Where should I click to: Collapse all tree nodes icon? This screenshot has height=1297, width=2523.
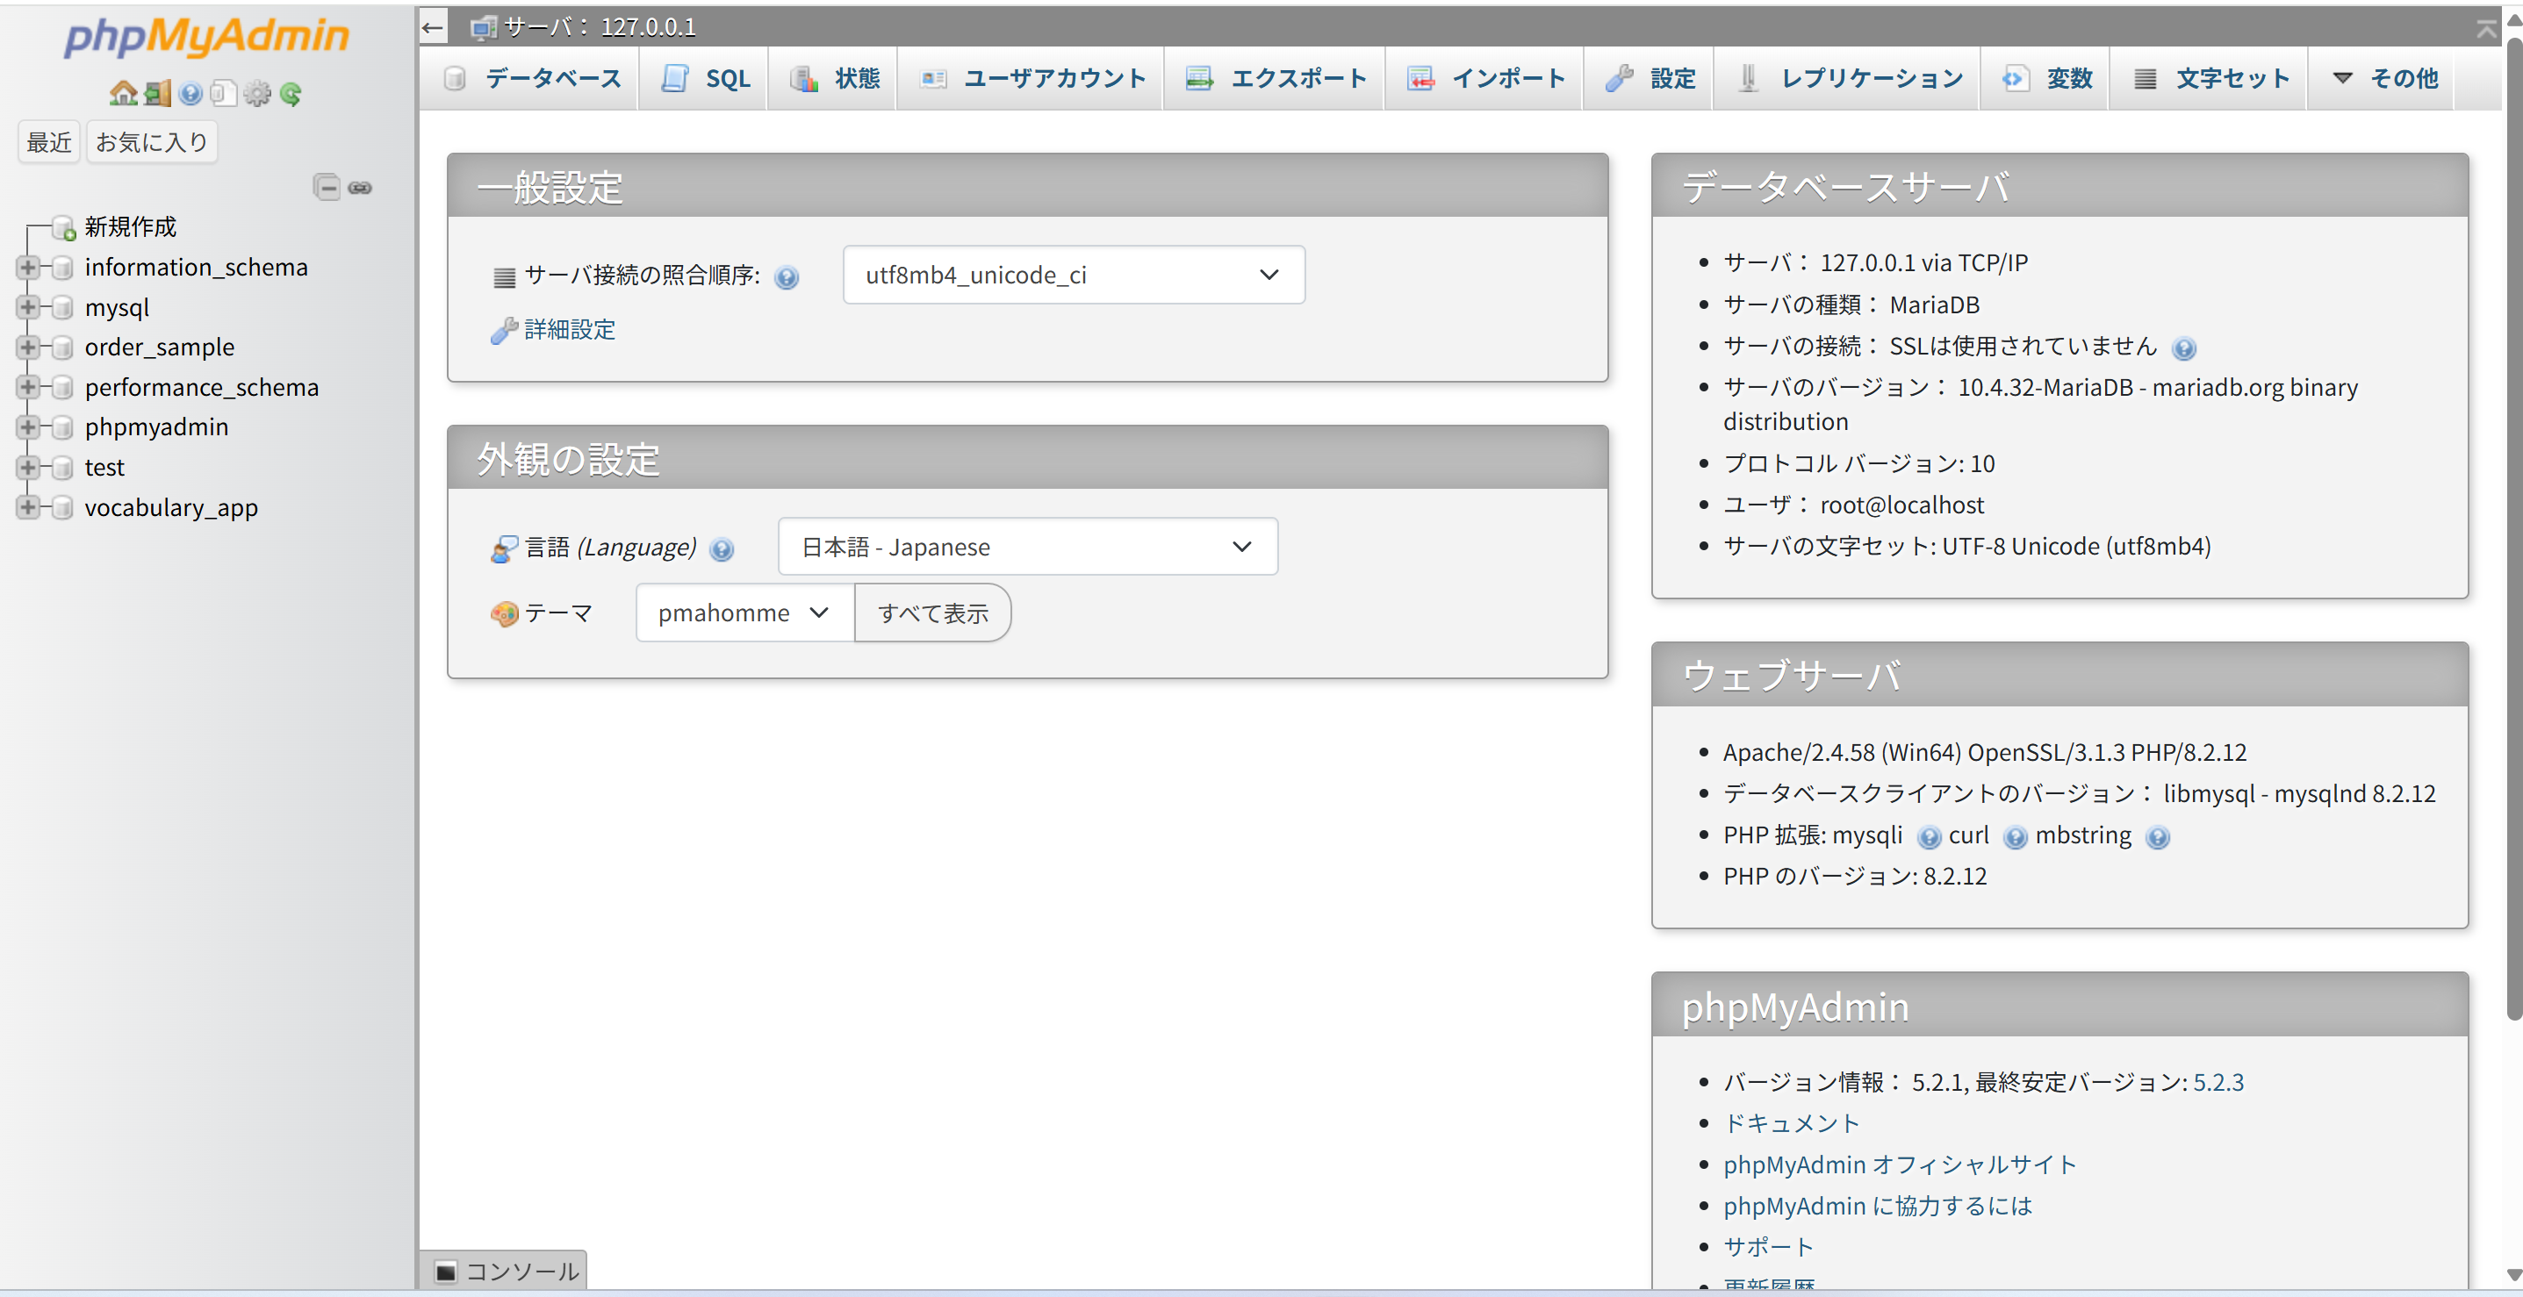(x=327, y=186)
